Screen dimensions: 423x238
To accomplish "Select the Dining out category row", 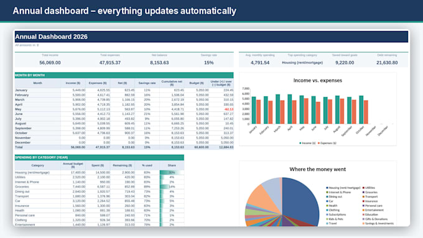I will [x=100, y=191].
